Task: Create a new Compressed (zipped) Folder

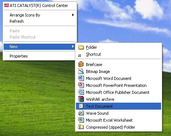Action: pos(119,127)
